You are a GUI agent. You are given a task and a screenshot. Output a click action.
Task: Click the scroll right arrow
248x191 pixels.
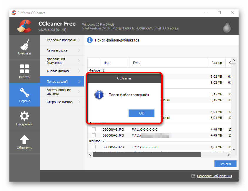coord(228,155)
